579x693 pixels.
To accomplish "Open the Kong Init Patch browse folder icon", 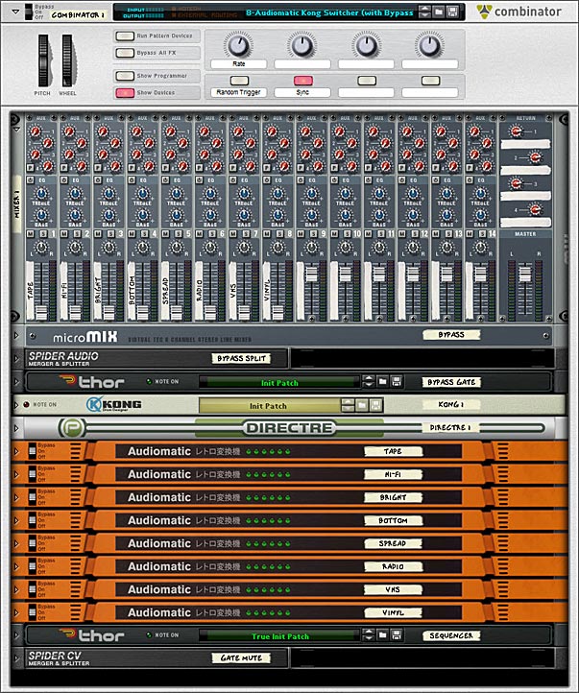I will 362,405.
